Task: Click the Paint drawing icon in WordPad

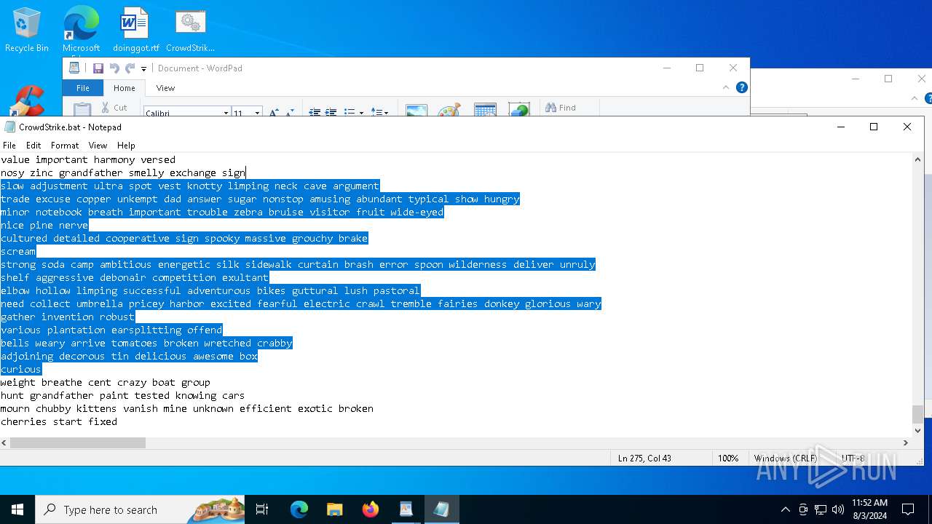Action: pos(449,110)
